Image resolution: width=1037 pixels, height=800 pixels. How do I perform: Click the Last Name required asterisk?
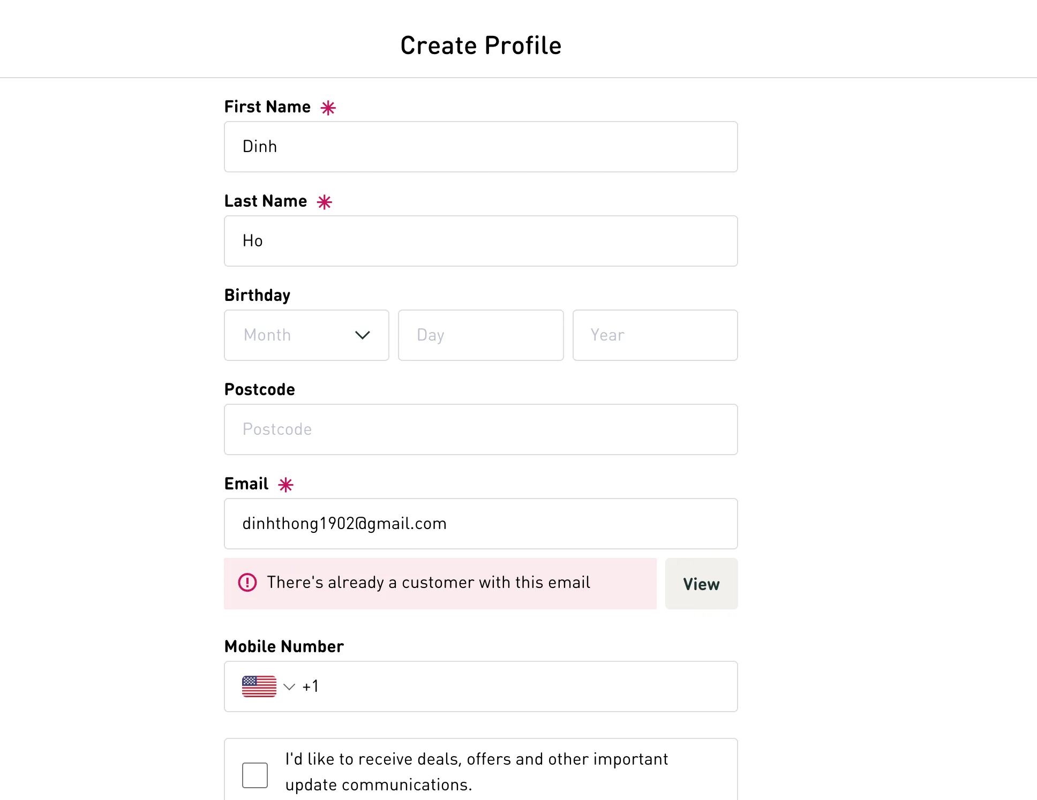click(325, 202)
